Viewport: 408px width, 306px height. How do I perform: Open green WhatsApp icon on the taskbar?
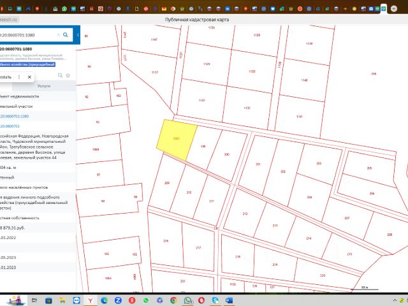coord(146,300)
